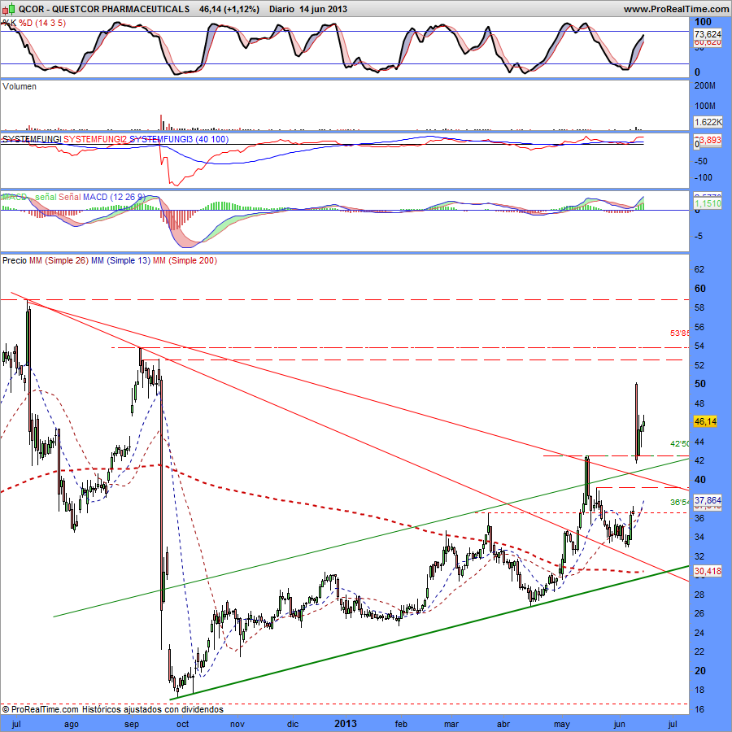
Task: Click the 42'50 support level annotation
Action: [x=679, y=443]
